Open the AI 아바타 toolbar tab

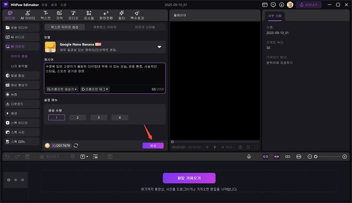[28, 15]
